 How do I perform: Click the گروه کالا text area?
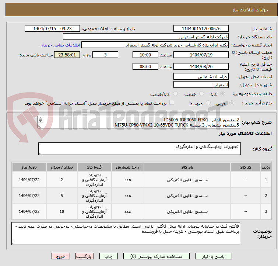[x=139, y=149]
